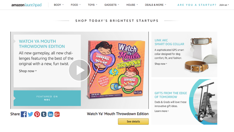Learn more about gifts from tomorrow
234x132 pixels.
coord(161,111)
